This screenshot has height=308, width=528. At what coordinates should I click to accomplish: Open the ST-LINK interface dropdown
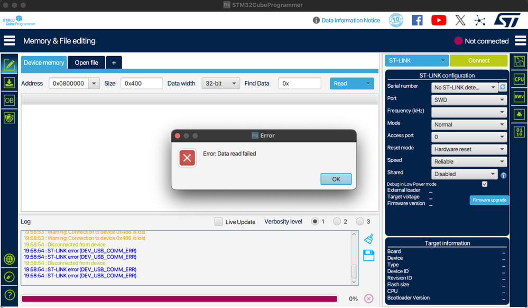tap(416, 61)
